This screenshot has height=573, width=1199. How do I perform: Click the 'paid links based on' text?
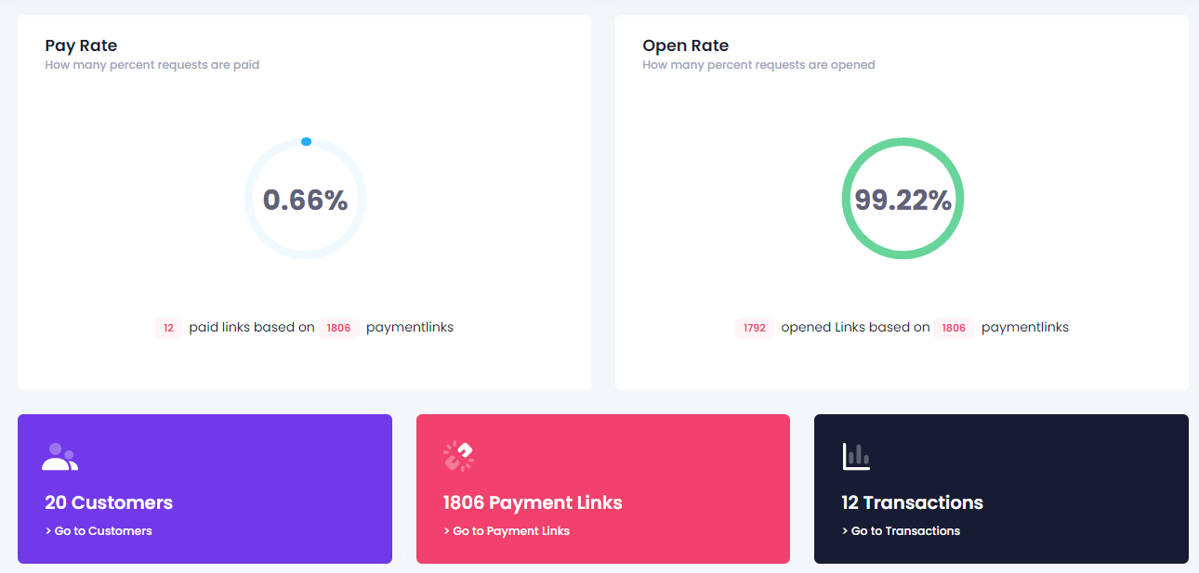(252, 327)
